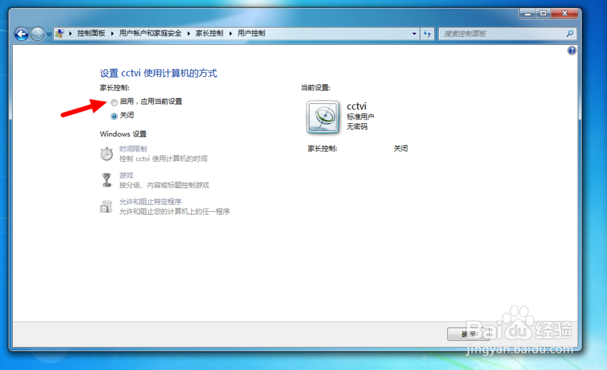Minimize the window

[x=527, y=13]
